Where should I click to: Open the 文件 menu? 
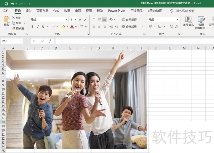click(6, 11)
